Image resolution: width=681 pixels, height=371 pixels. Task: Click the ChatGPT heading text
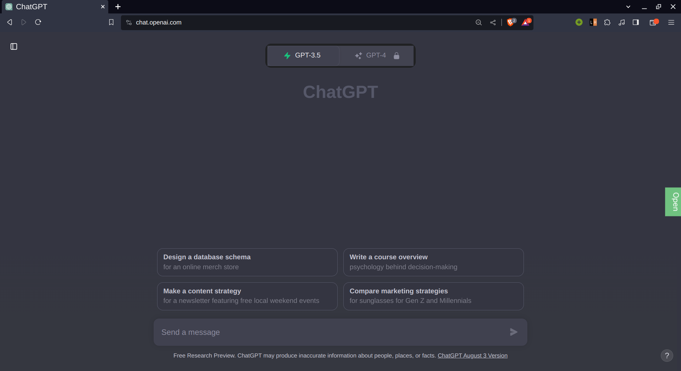tap(340, 92)
